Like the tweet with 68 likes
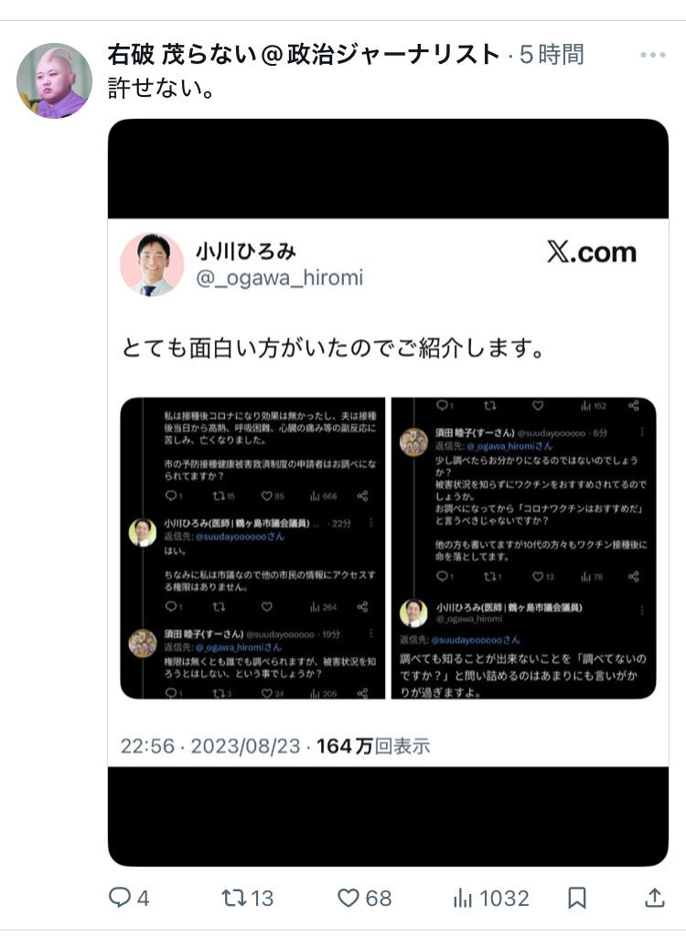686x937 pixels. click(364, 898)
